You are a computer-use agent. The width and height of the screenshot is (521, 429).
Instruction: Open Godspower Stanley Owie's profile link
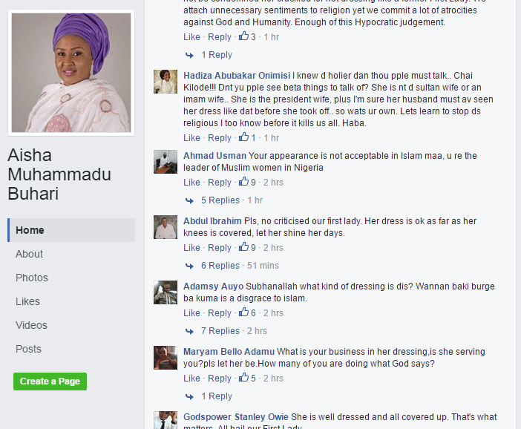point(236,416)
